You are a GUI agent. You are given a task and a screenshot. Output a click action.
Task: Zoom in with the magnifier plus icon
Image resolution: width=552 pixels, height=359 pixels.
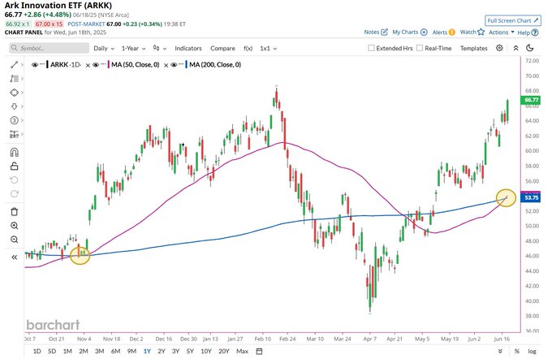coord(14,226)
